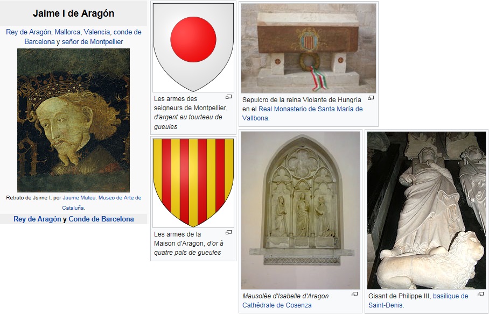Open the 'señor de Montpellier' link
The height and width of the screenshot is (315, 489).
pyautogui.click(x=92, y=42)
